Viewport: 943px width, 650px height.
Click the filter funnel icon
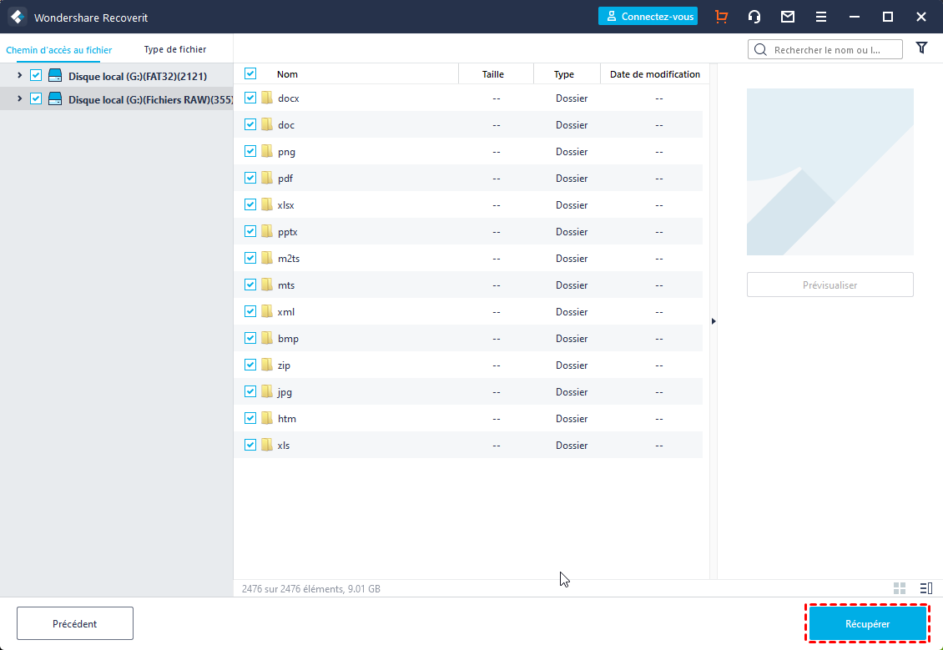click(x=921, y=48)
